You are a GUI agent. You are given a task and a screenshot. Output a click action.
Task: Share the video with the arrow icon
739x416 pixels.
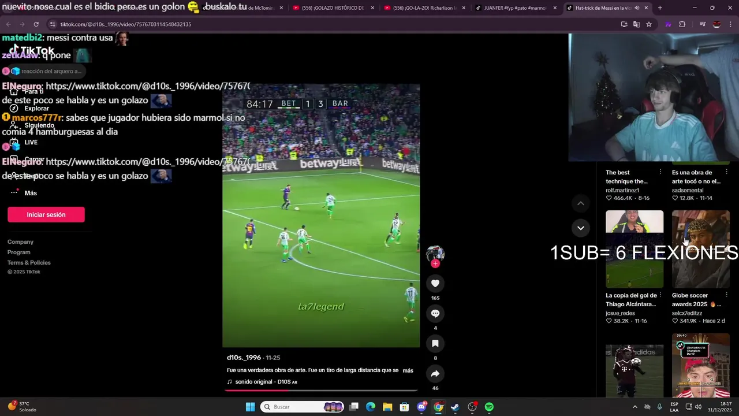[x=435, y=373]
